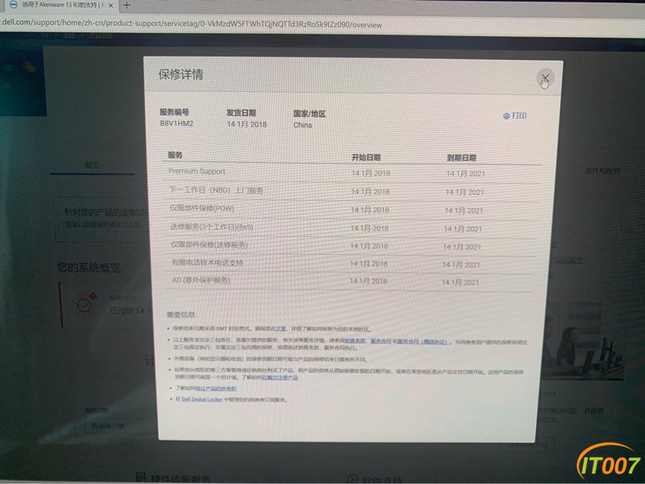The height and width of the screenshot is (484, 645).
Task: Click the 国家/地区 label
Action: click(310, 114)
